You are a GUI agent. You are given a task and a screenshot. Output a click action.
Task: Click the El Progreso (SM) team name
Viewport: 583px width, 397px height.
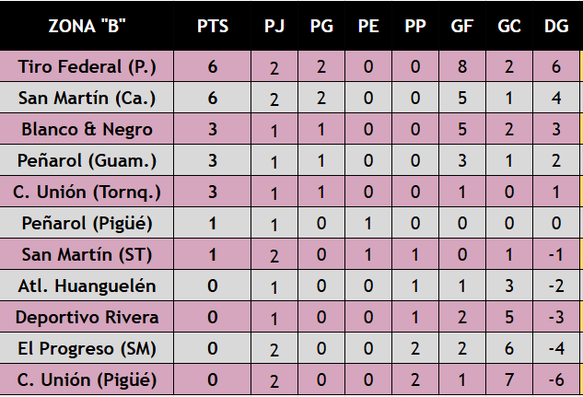tap(87, 349)
